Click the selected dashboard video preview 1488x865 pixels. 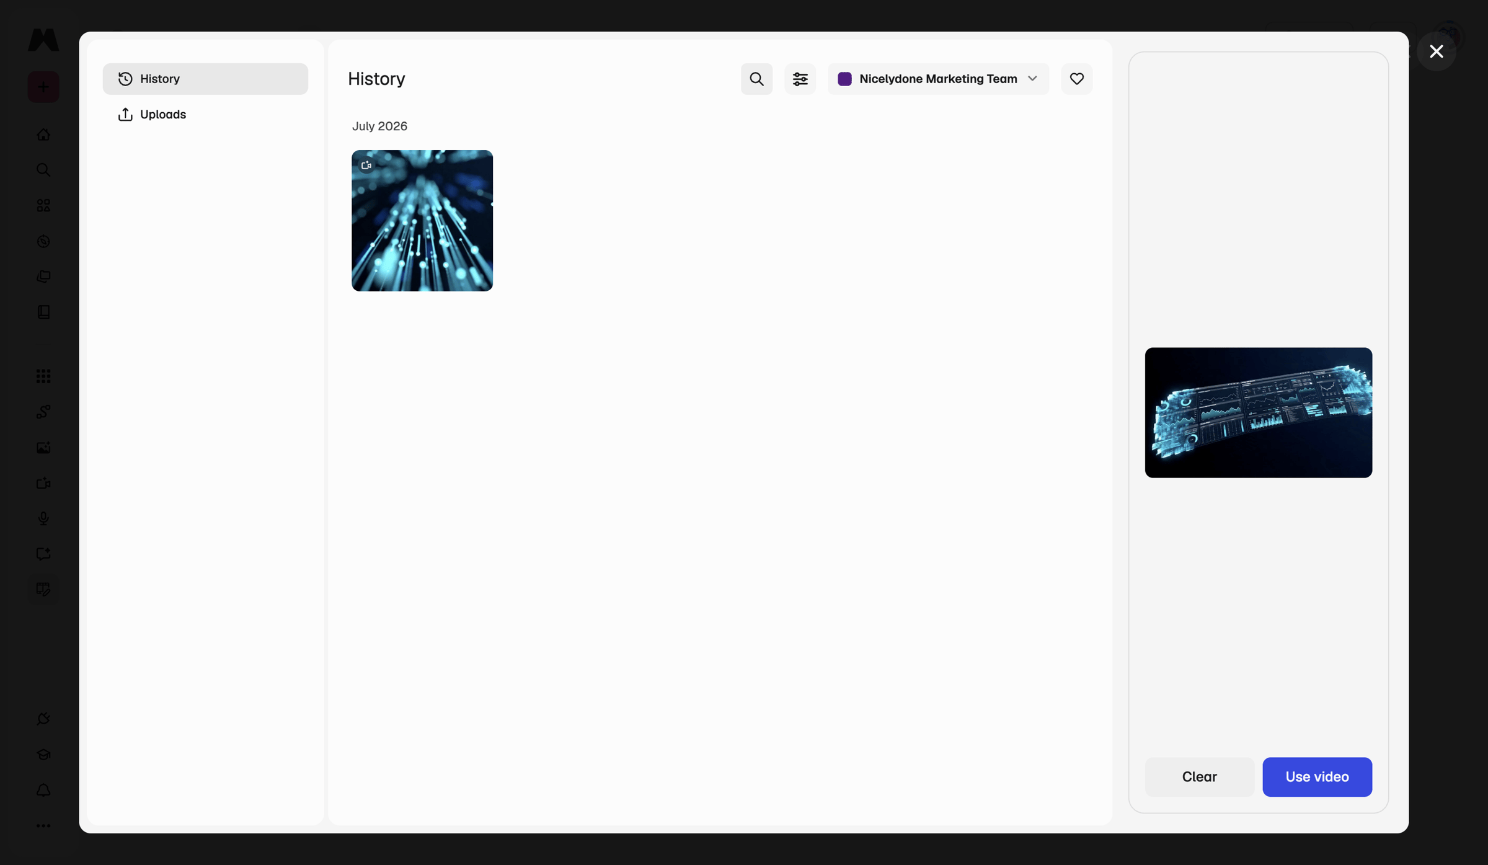pyautogui.click(x=1258, y=412)
